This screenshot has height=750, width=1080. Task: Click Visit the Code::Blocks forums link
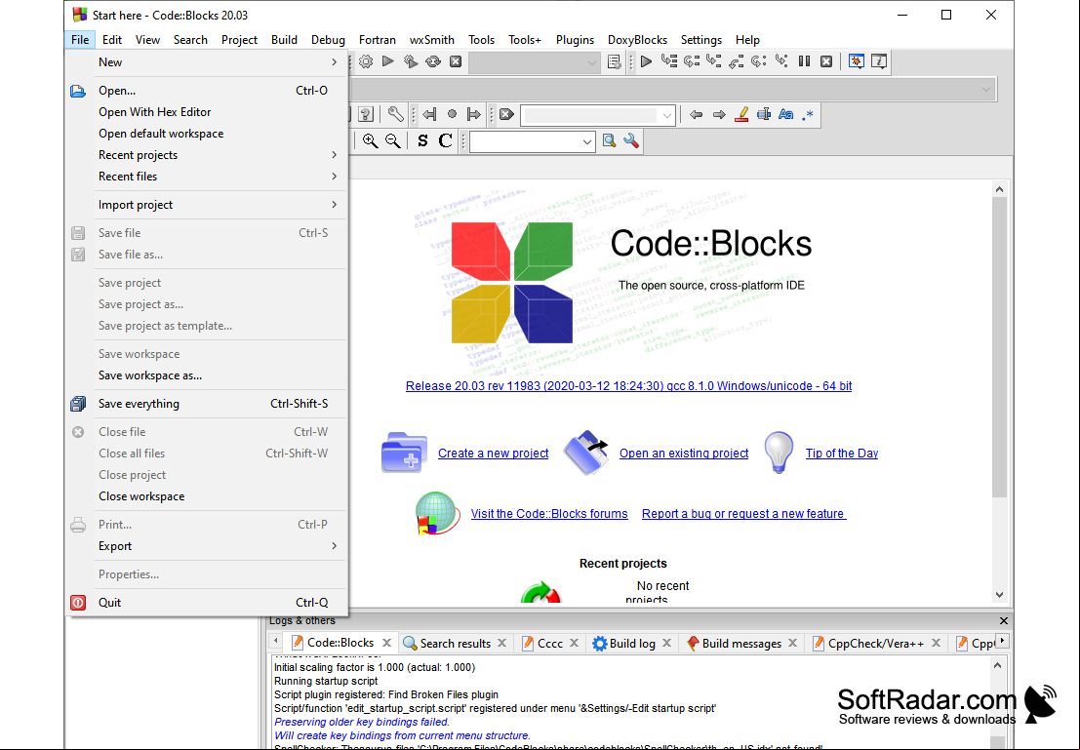tap(549, 514)
